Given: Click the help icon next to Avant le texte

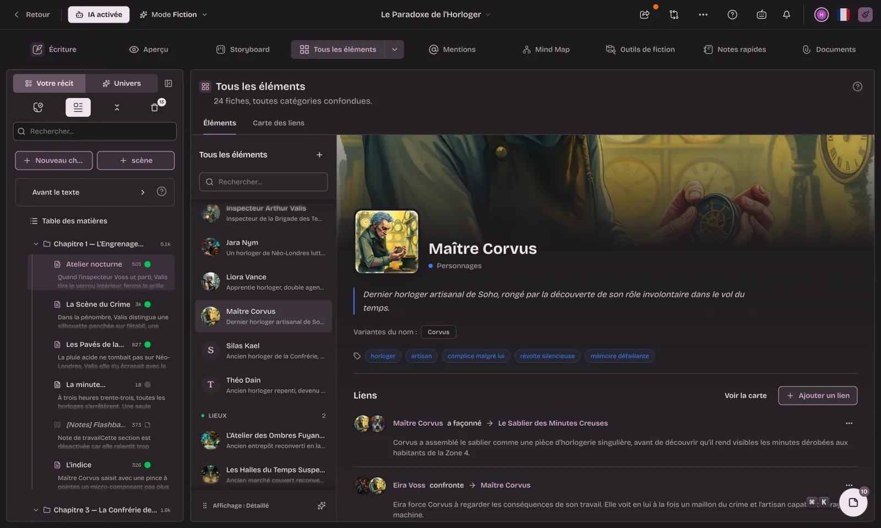Looking at the screenshot, I should pos(161,192).
